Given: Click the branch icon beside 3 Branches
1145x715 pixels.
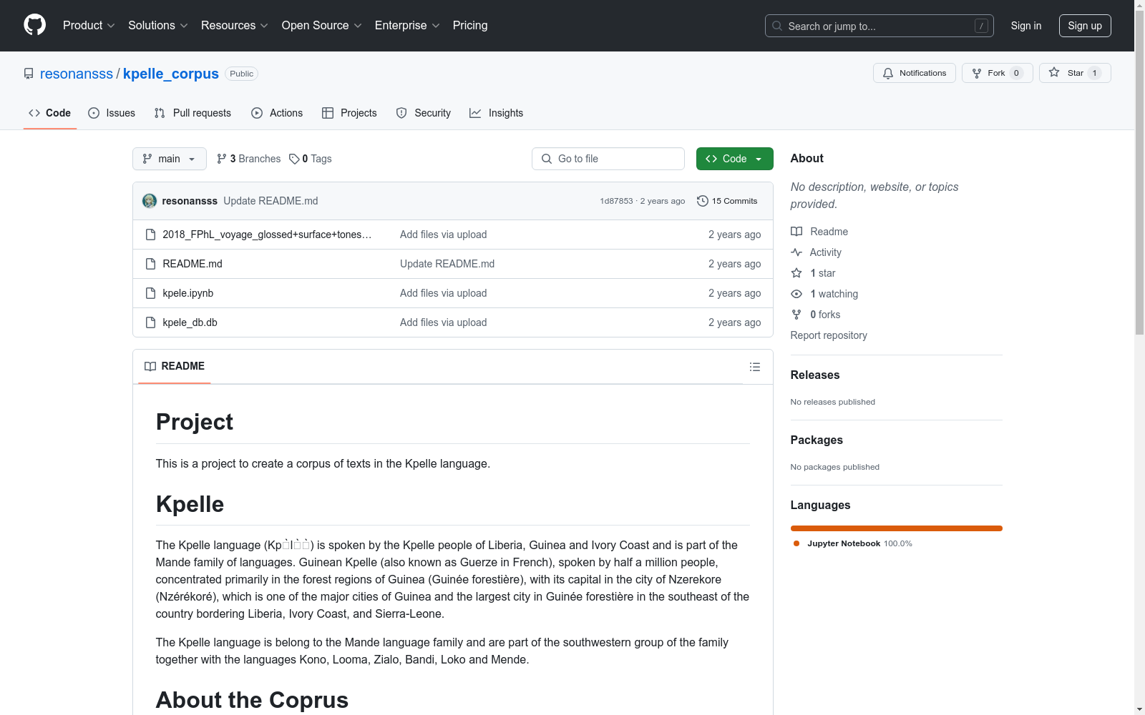Looking at the screenshot, I should tap(222, 159).
